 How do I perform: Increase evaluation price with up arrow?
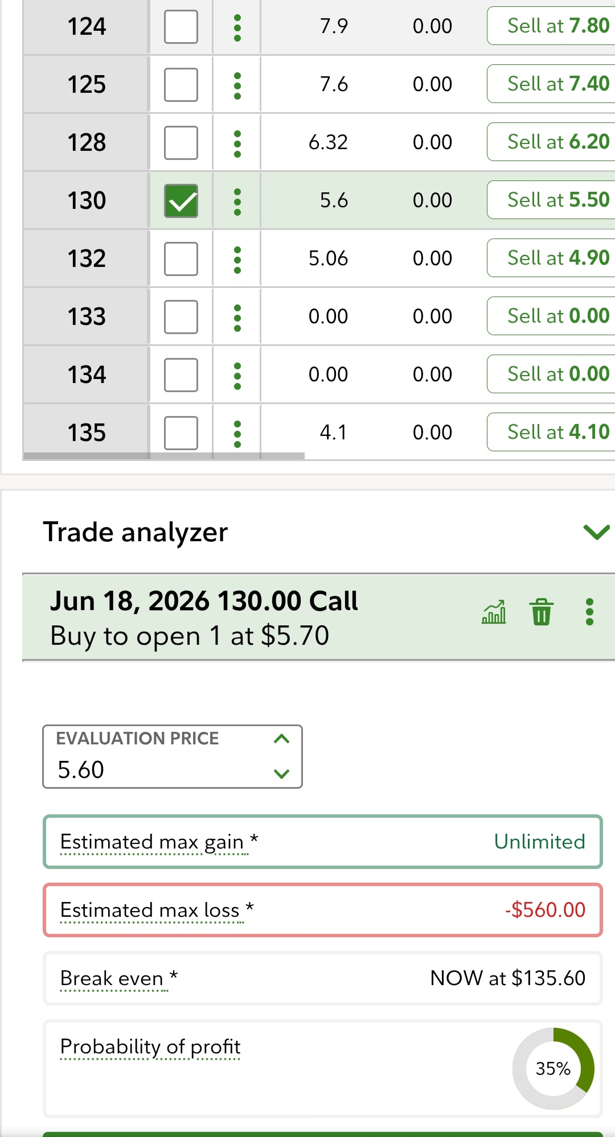[281, 739]
